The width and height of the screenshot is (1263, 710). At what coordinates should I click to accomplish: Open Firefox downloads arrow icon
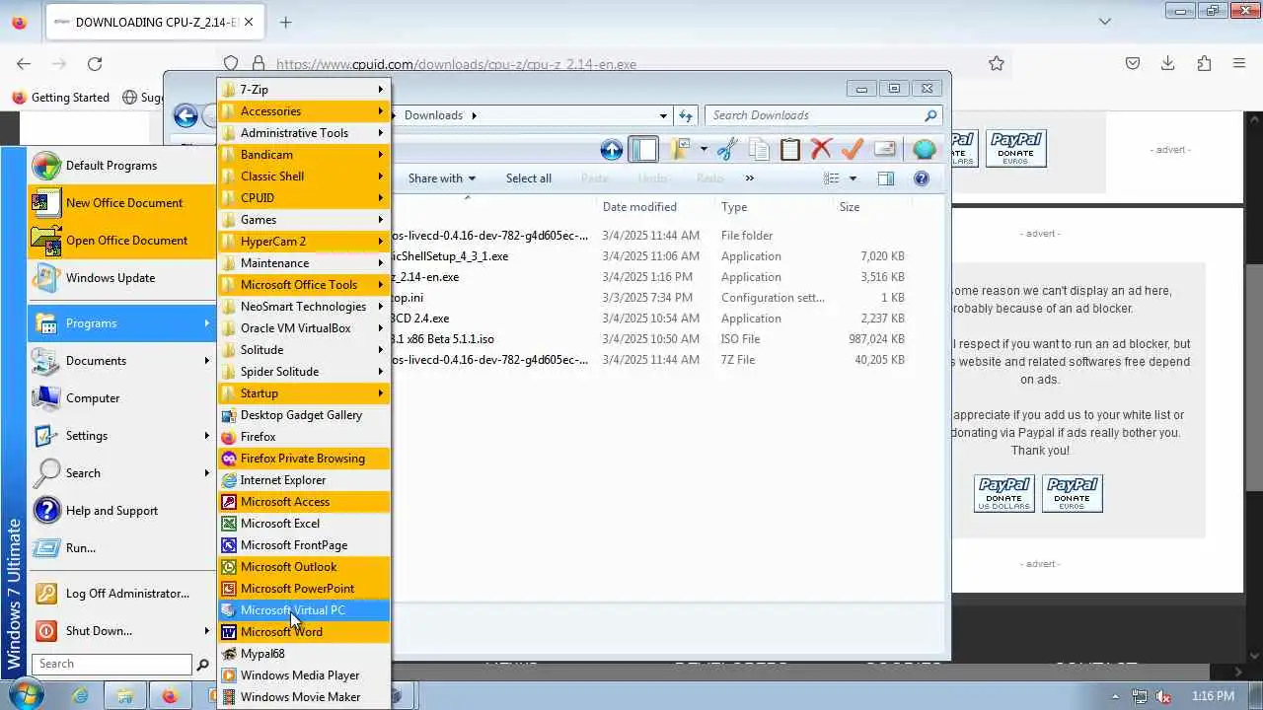point(1167,63)
